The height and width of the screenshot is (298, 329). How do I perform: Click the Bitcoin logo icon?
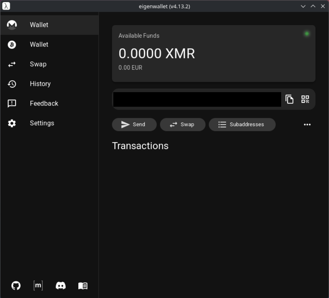tap(12, 45)
